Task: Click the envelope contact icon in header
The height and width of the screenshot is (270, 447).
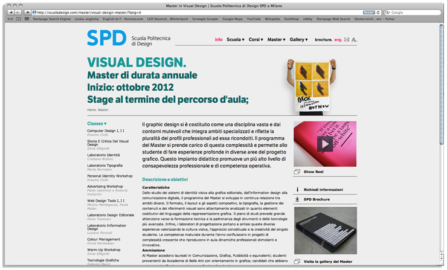Action: (x=346, y=40)
